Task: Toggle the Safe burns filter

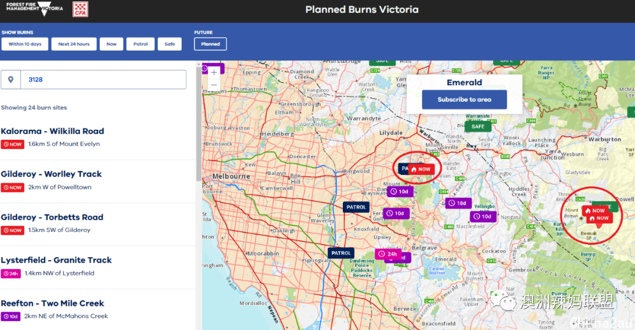Action: pyautogui.click(x=170, y=44)
